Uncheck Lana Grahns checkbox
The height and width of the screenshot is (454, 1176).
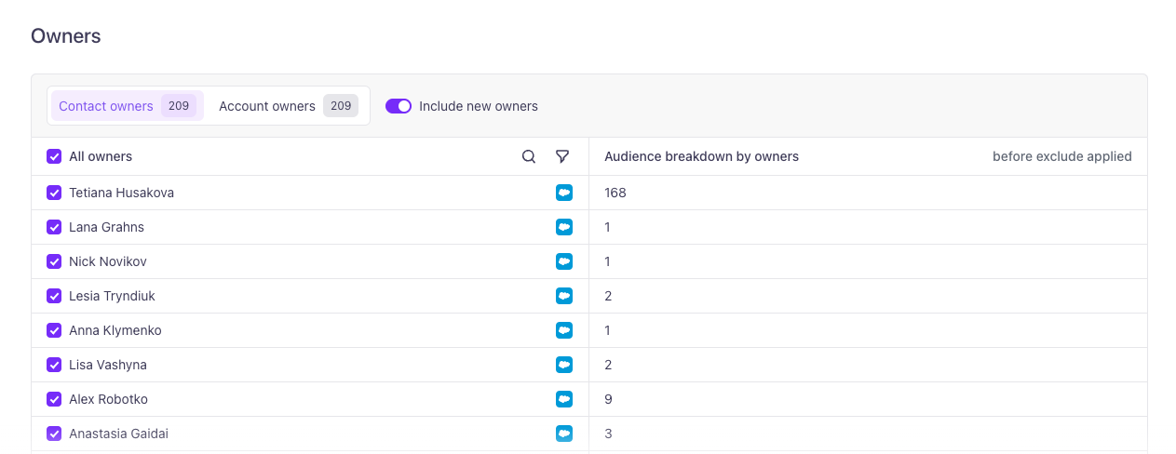pos(54,227)
